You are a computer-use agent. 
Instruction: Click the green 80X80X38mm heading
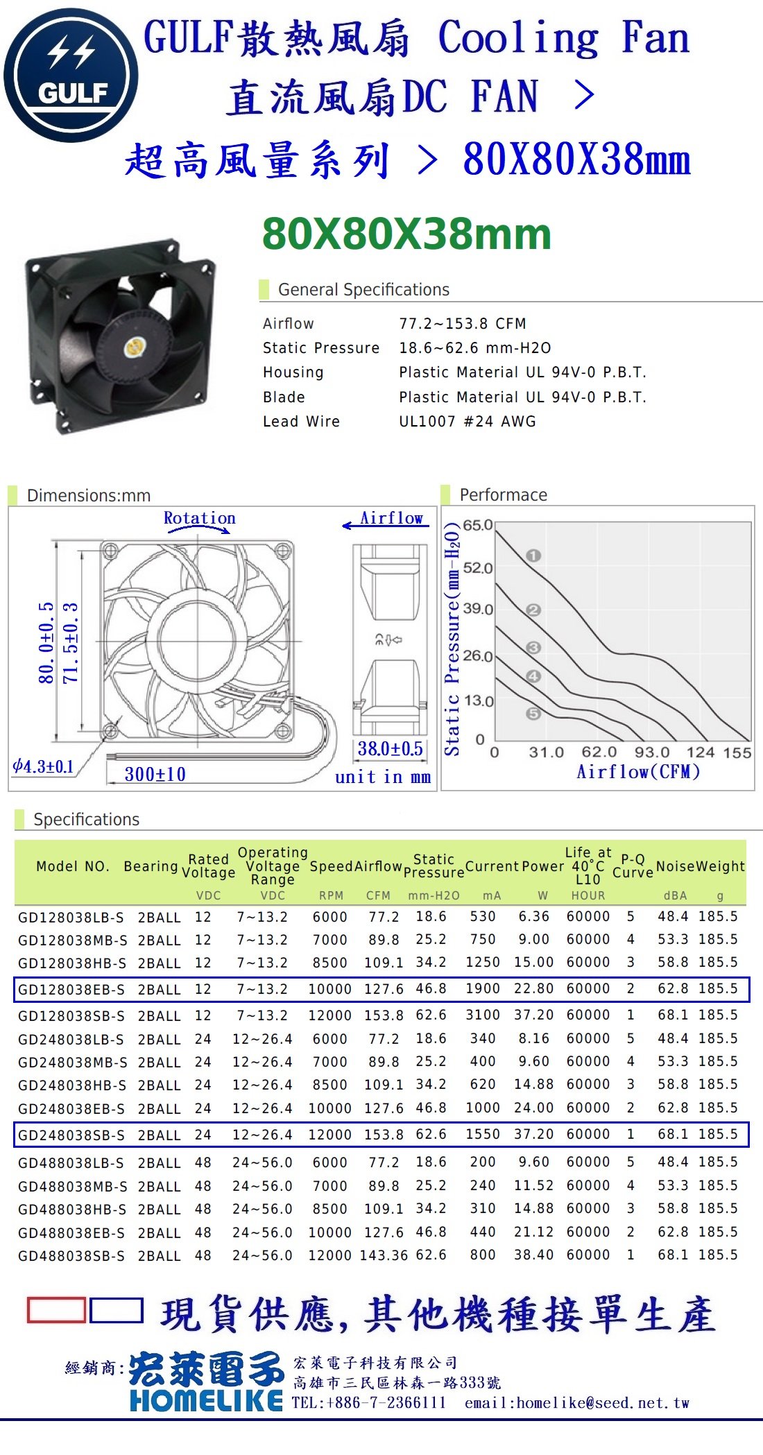(x=406, y=234)
